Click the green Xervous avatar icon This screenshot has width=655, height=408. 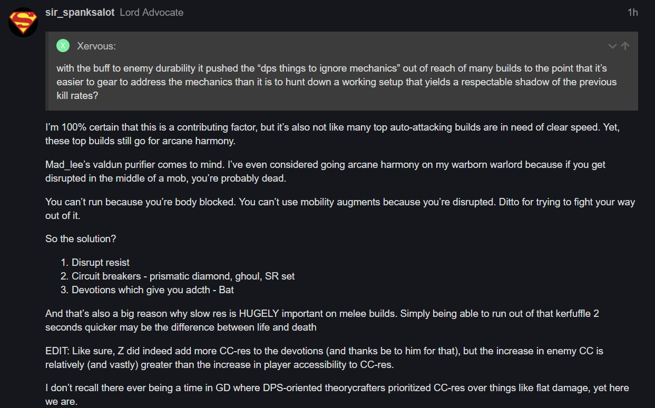coord(63,46)
